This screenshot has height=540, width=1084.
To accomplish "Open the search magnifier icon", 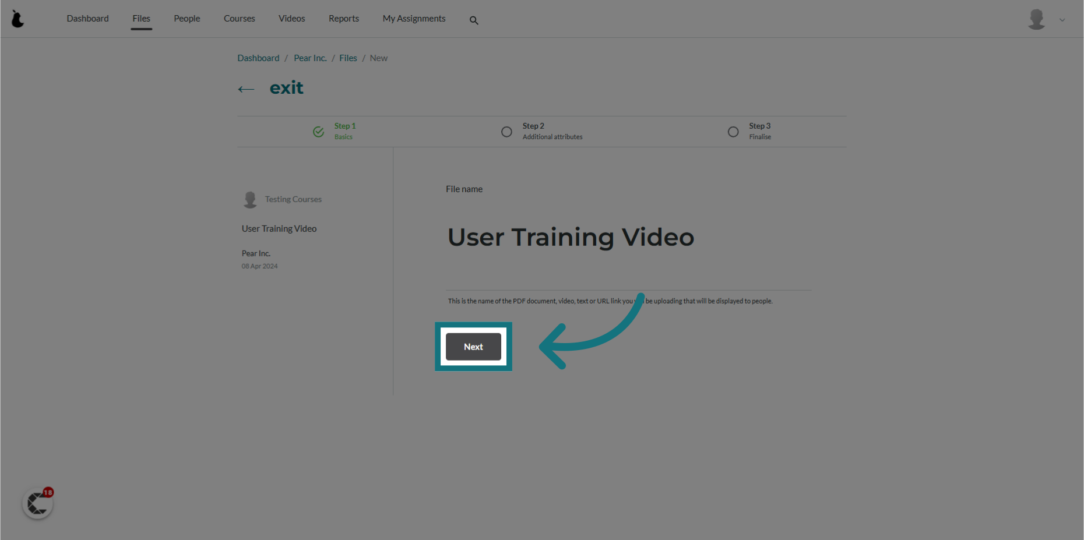I will [474, 20].
